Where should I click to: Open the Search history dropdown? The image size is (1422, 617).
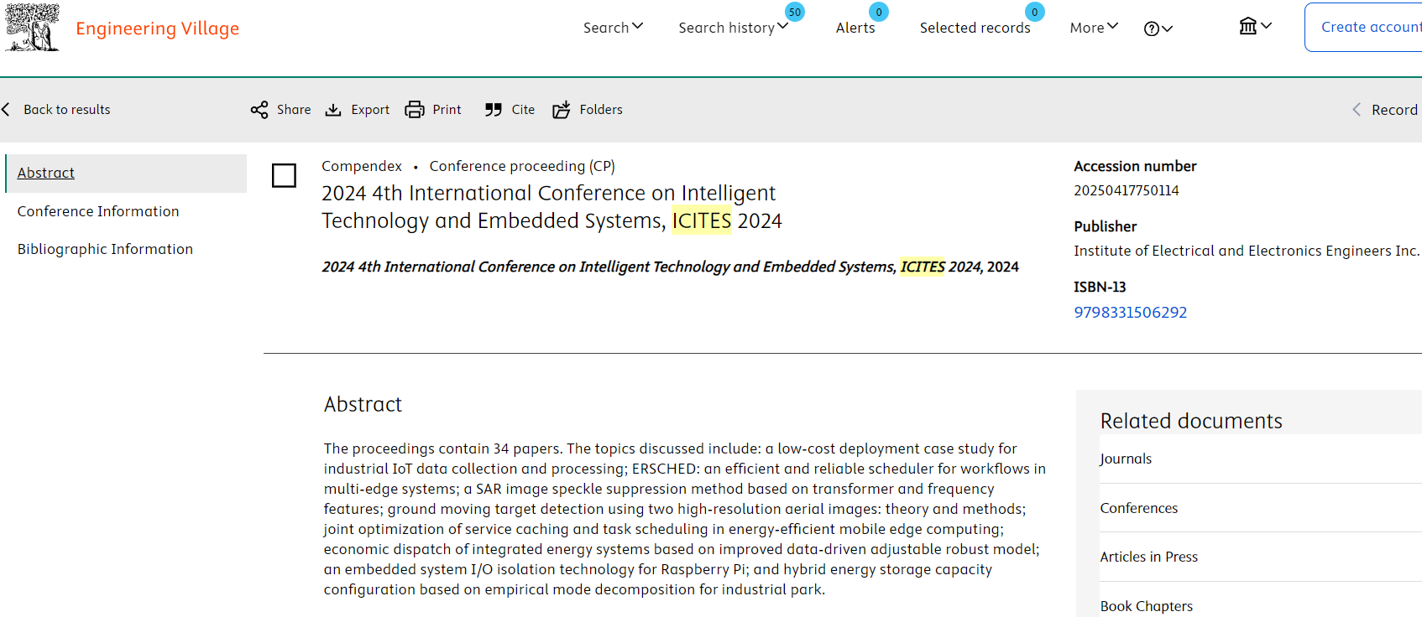point(733,28)
